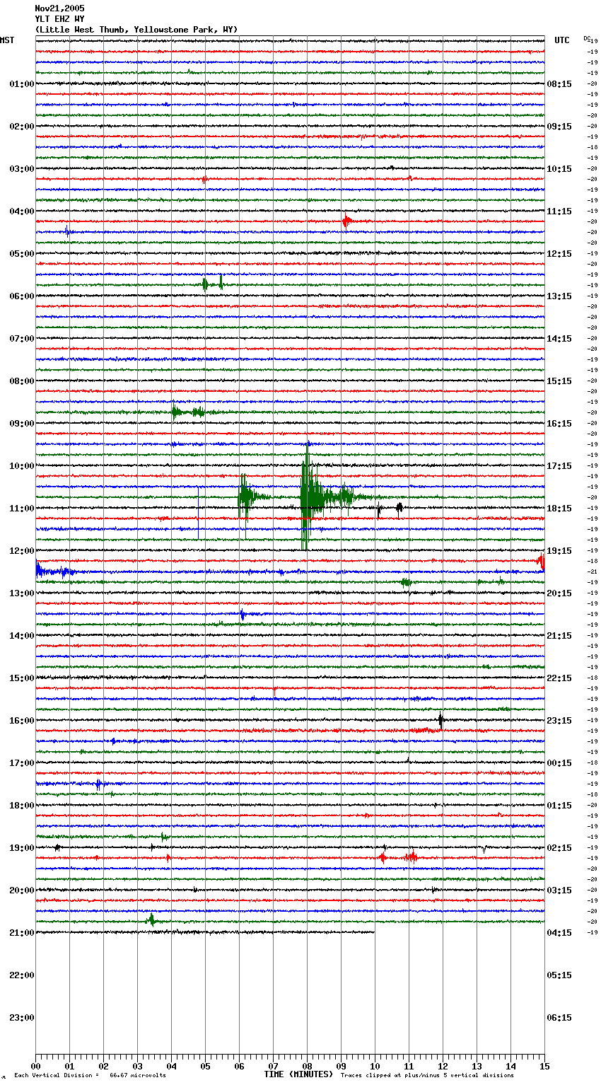Click the 13:15 UTC time label
This screenshot has width=601, height=1085.
coord(559,296)
